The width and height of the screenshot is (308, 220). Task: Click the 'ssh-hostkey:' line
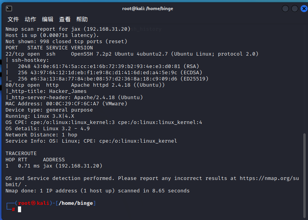pyautogui.click(x=27, y=60)
